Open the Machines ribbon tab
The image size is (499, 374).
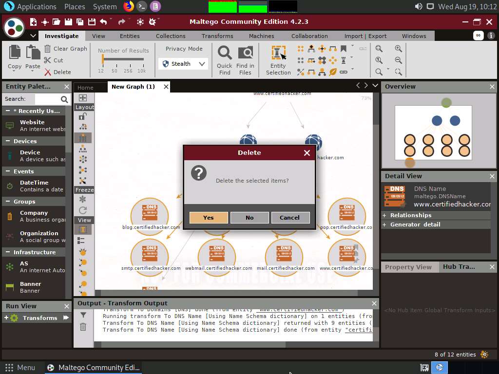pos(261,36)
